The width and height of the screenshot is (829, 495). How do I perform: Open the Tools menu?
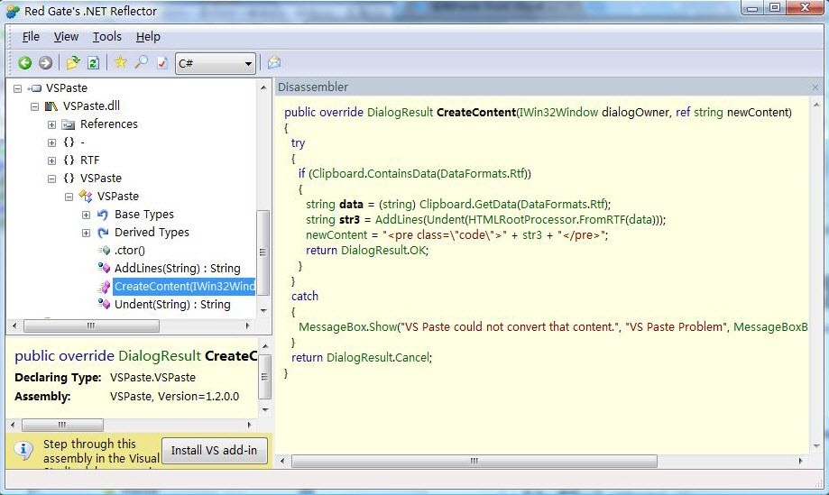tap(106, 37)
